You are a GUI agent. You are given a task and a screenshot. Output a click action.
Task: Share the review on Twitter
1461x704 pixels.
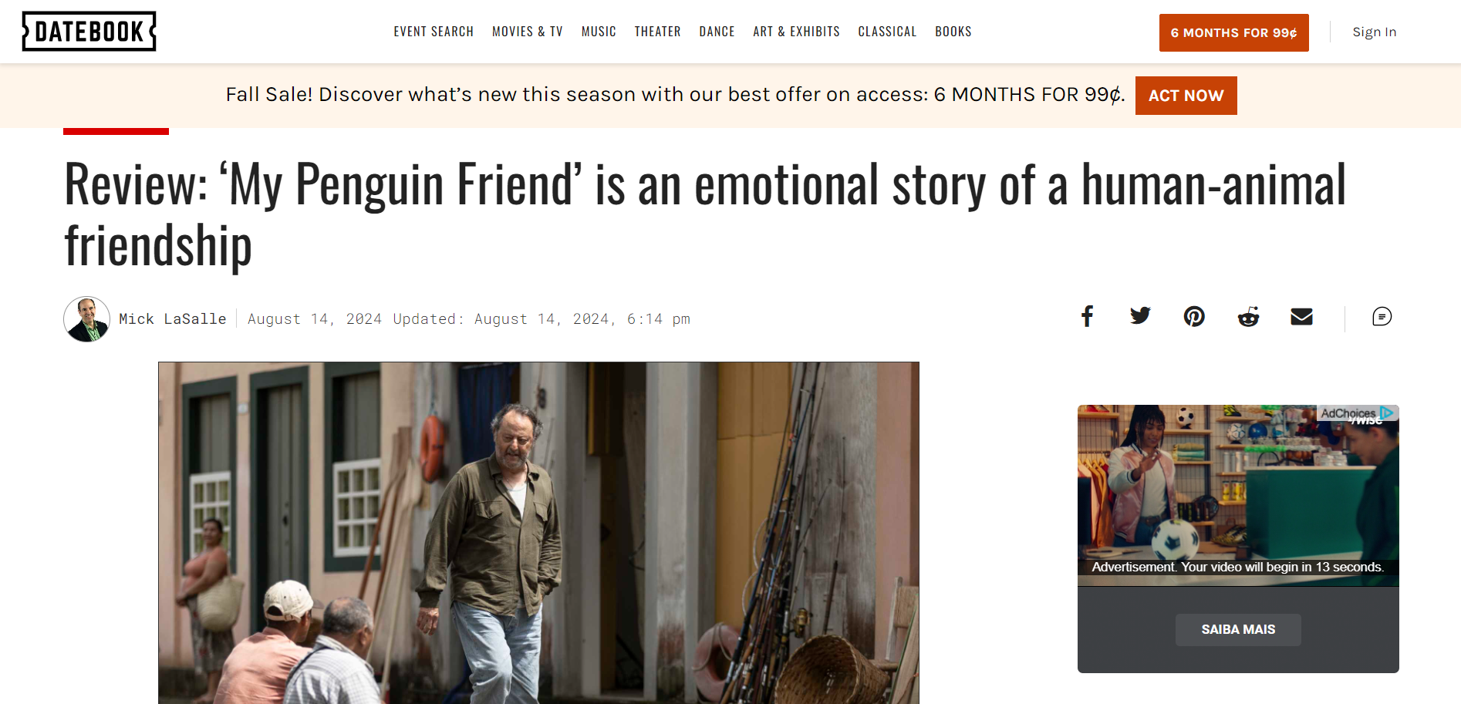point(1140,316)
